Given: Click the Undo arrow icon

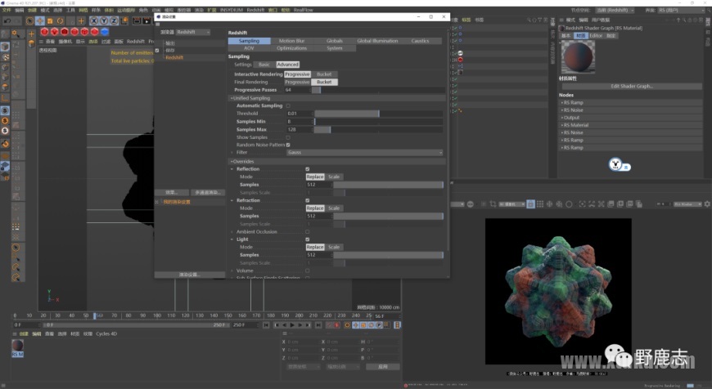Looking at the screenshot, I should tap(7, 21).
